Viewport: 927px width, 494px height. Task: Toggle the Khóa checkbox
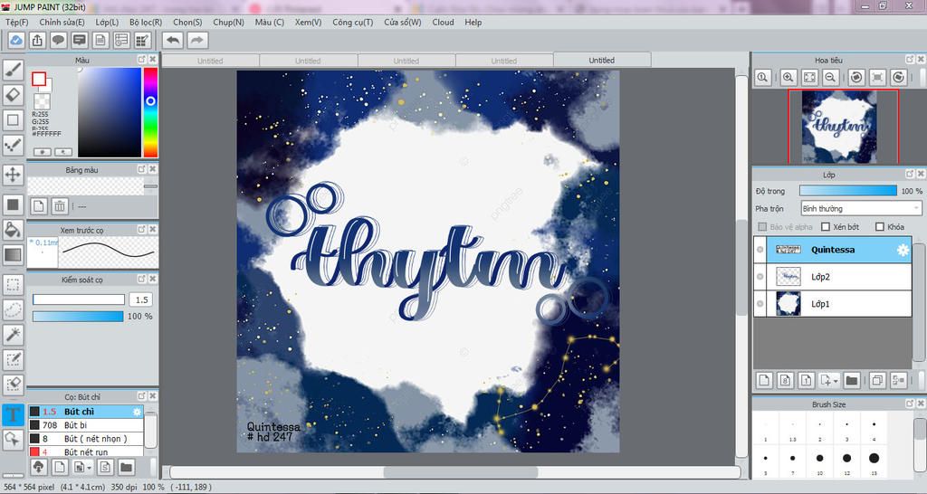880,227
